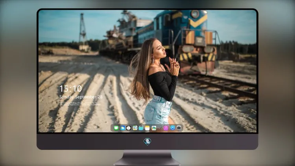
Task: Open the pink iTunes music app
Action: pyautogui.click(x=166, y=128)
